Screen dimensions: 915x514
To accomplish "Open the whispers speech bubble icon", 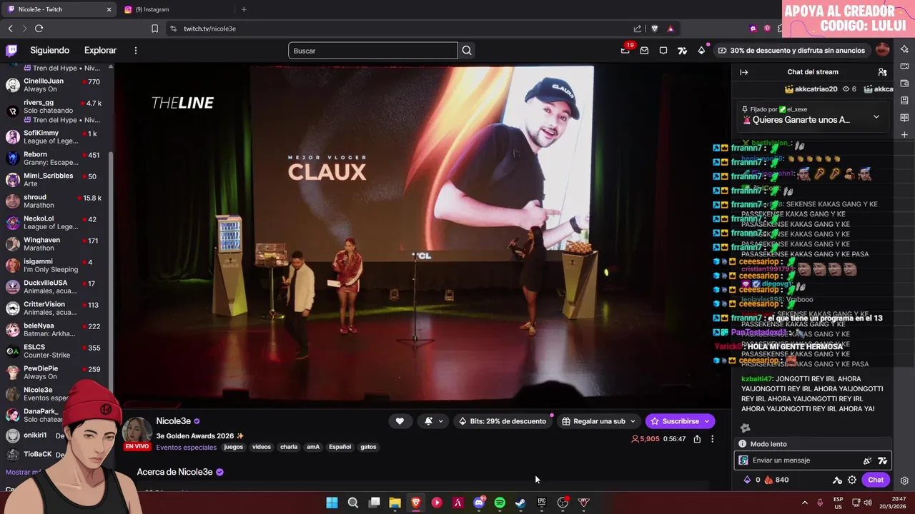I will point(663,51).
